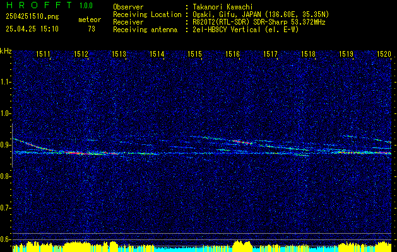Click the 1516 time axis marker
397x252 pixels.
click(x=233, y=54)
